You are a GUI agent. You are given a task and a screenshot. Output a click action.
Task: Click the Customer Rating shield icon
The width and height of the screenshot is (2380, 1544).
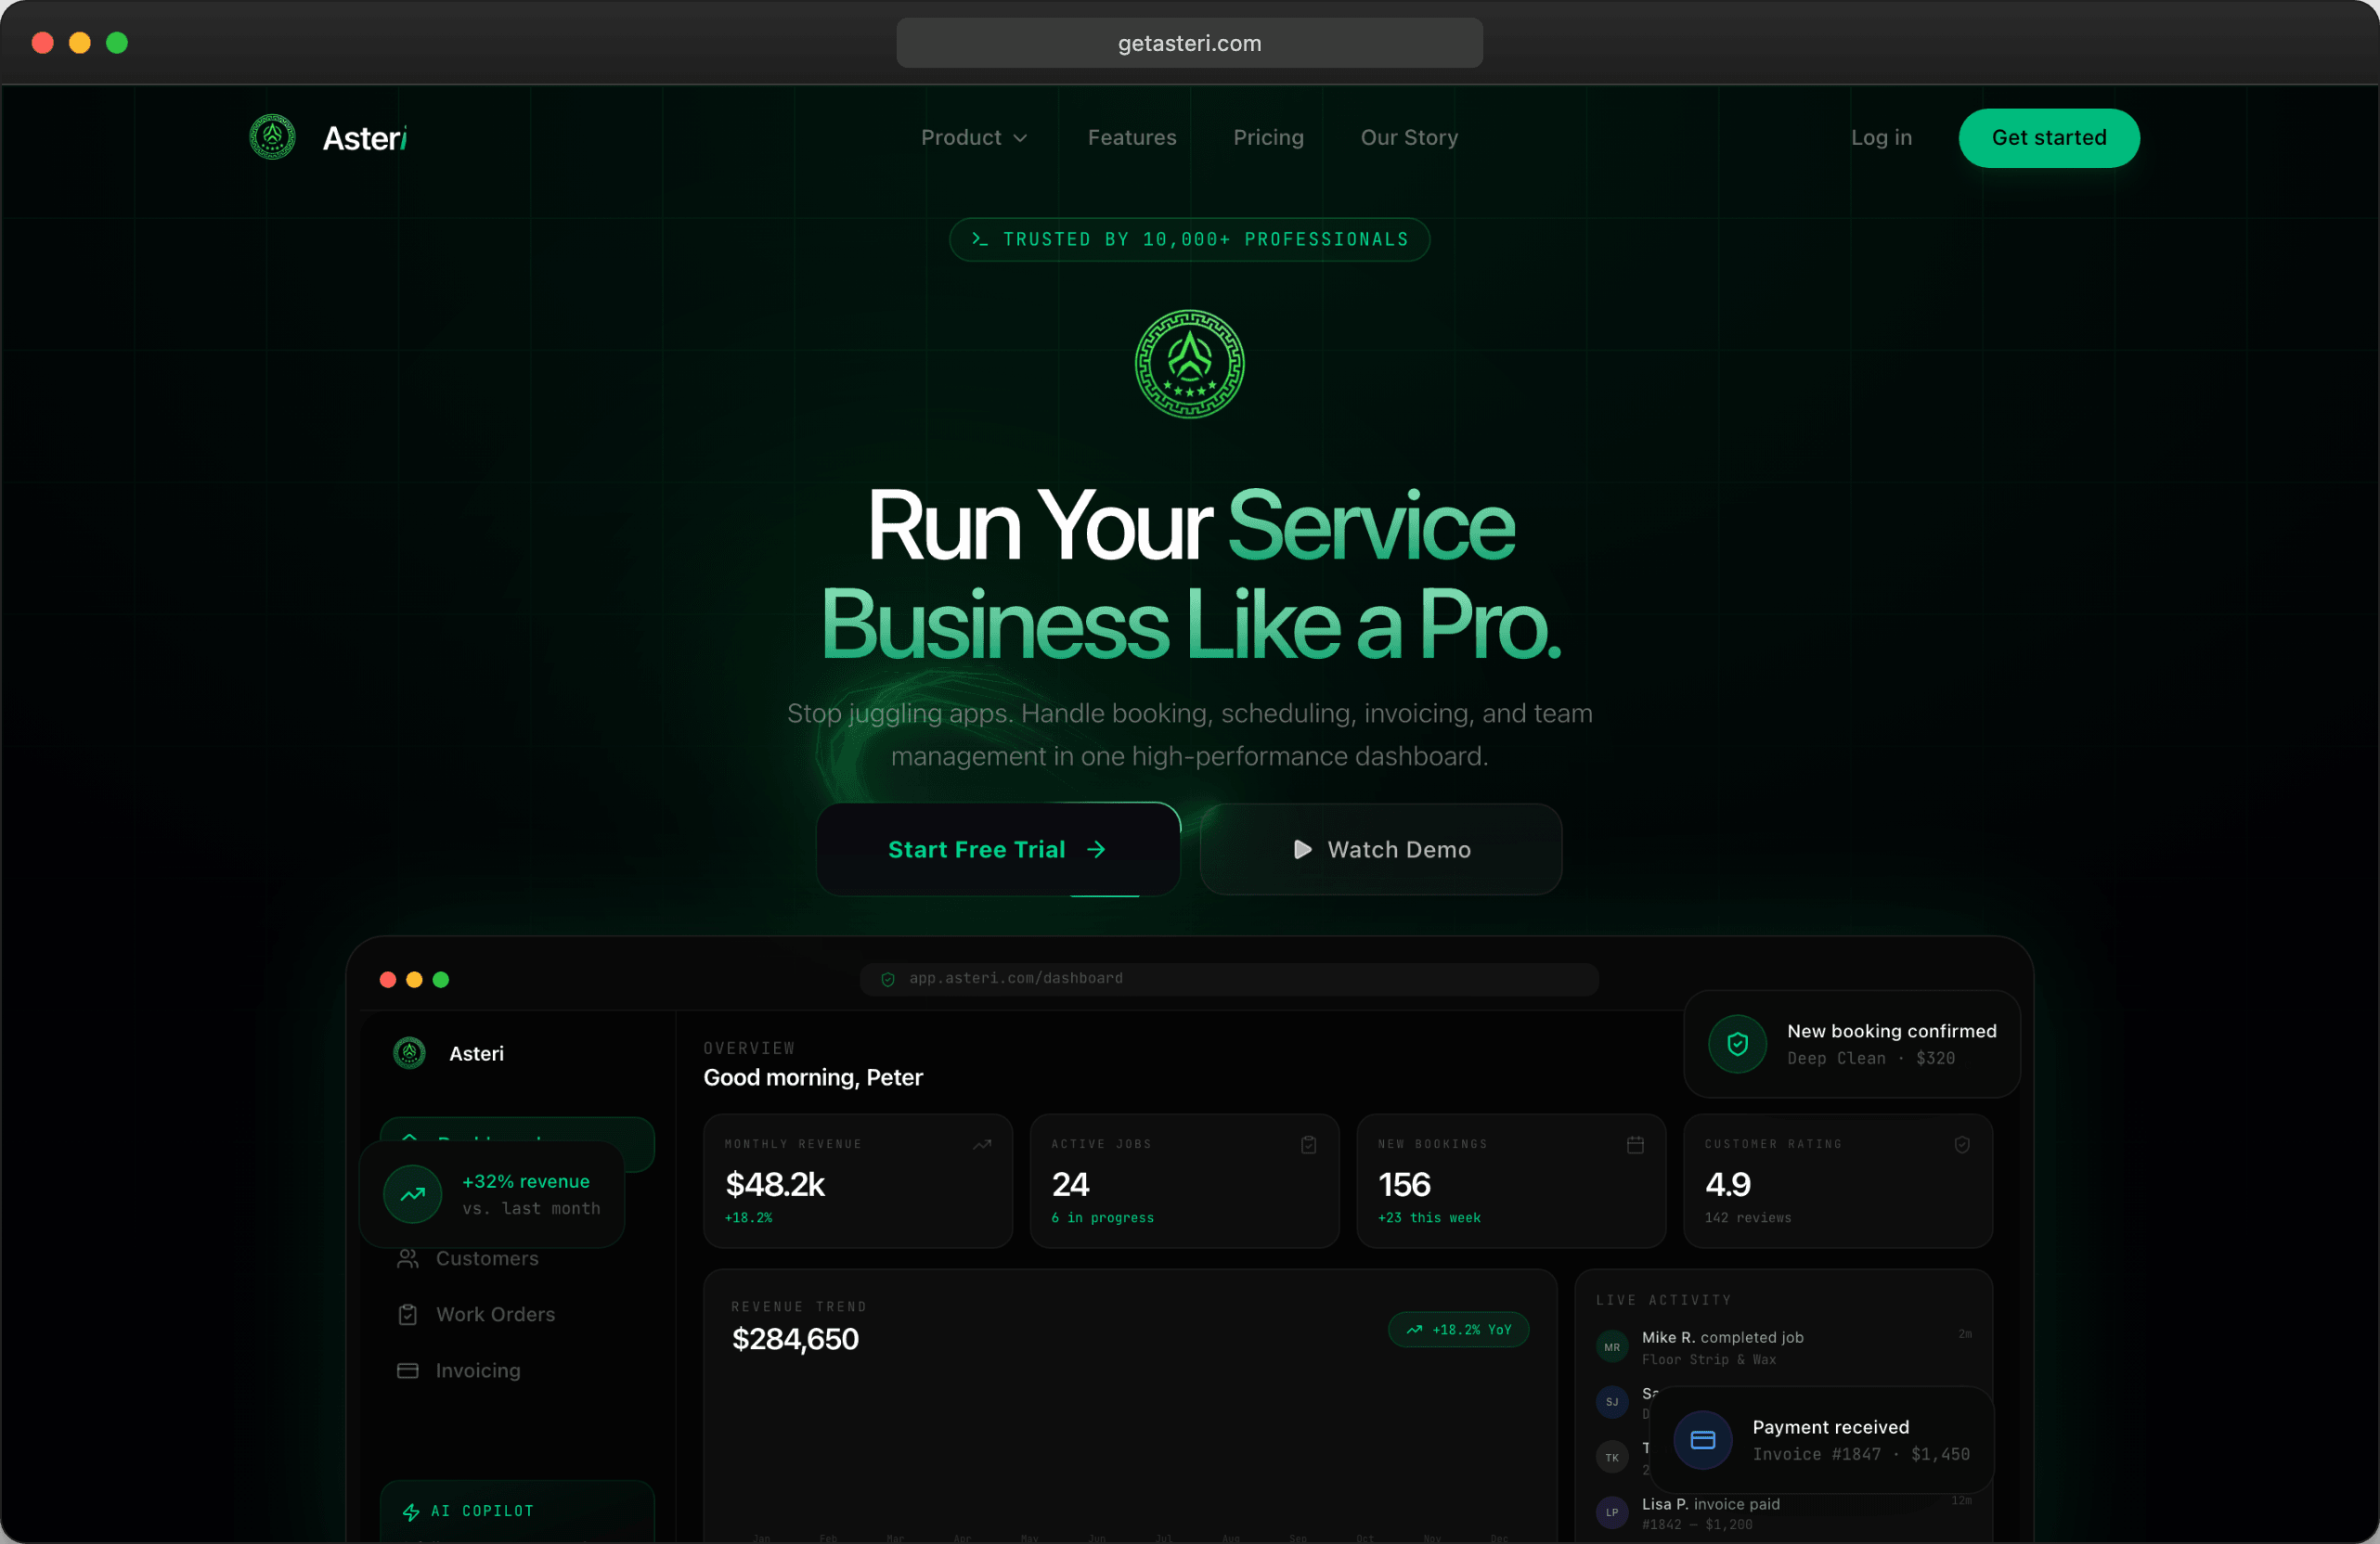(1962, 1144)
